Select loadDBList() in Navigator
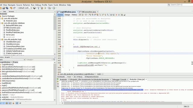The width and height of the screenshot is (193, 108). (x=6, y=83)
